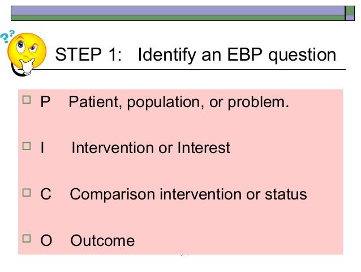Viewport: 361px width, 272px height.
Task: Select the letter P in the first bullet
Action: pos(45,104)
